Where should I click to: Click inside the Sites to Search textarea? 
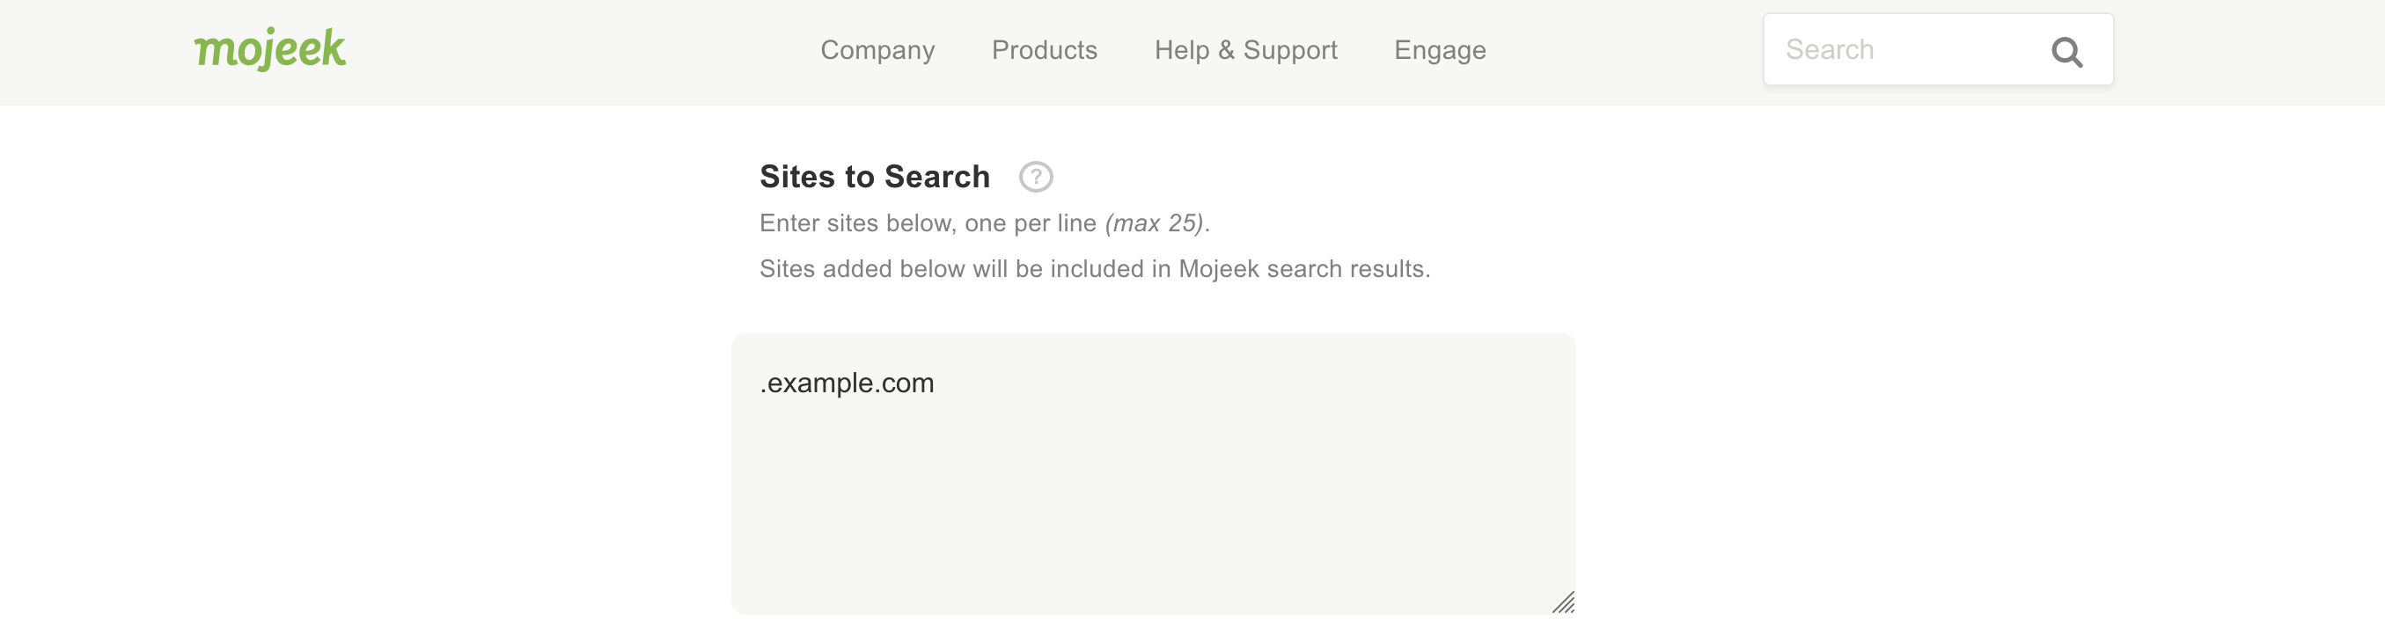point(1153,474)
